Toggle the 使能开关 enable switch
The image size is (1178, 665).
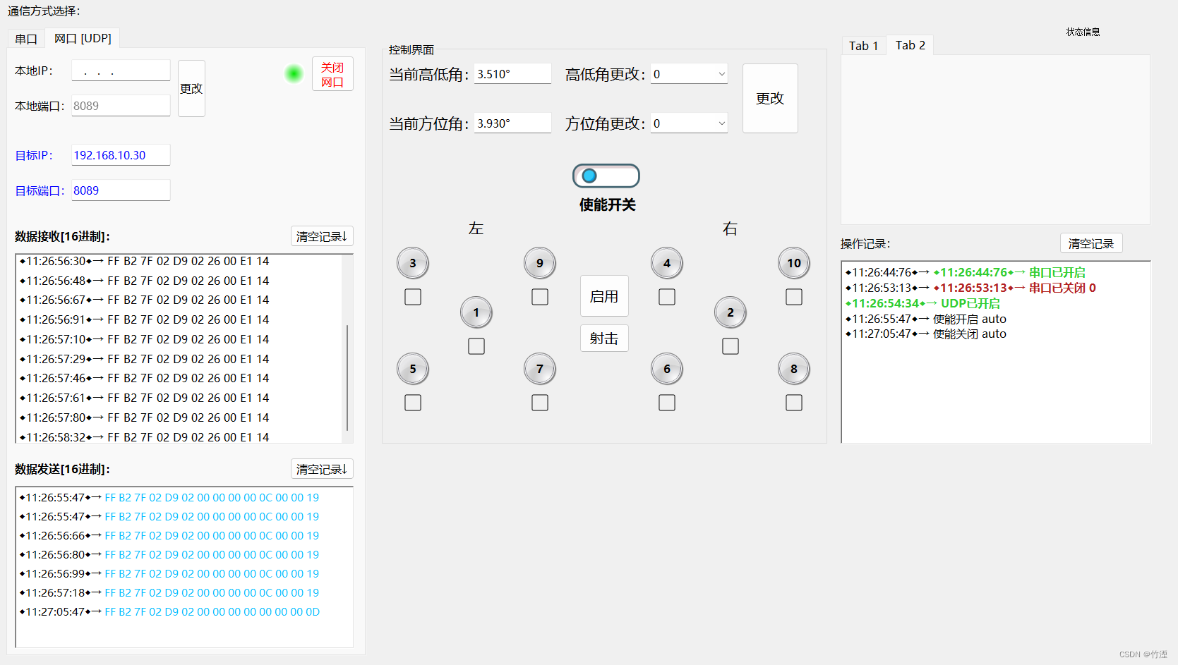coord(606,176)
